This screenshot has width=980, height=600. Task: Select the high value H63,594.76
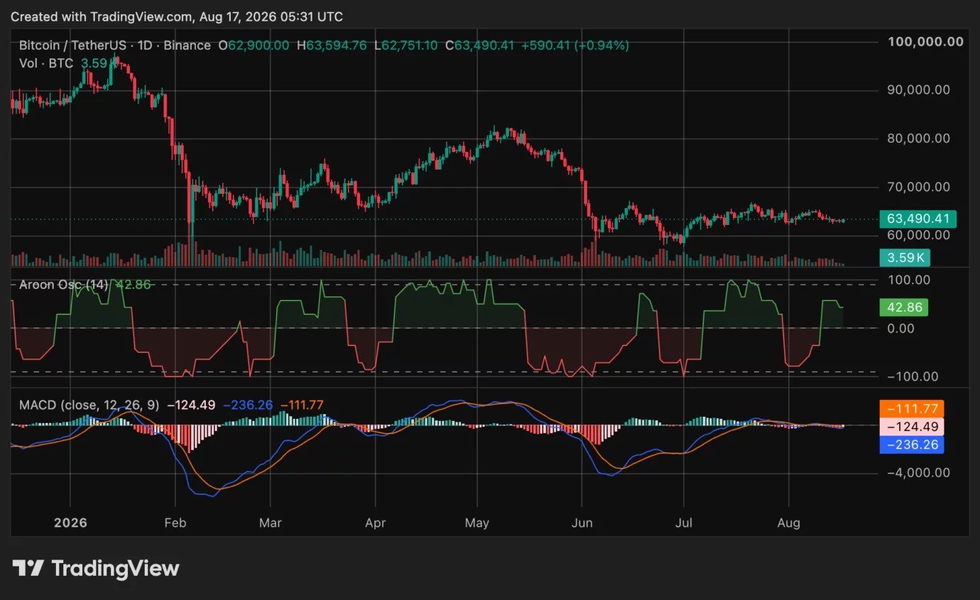point(332,45)
